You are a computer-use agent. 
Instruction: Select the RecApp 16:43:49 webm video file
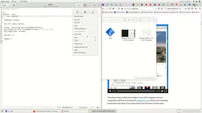pos(128,35)
